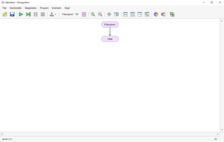Click the vertical scrollbar down arrow
224x142 pixels.
pos(222,130)
